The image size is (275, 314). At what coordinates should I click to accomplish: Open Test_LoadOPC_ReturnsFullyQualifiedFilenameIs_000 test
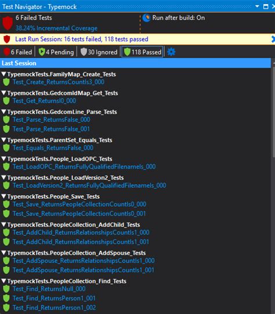[x=84, y=167]
